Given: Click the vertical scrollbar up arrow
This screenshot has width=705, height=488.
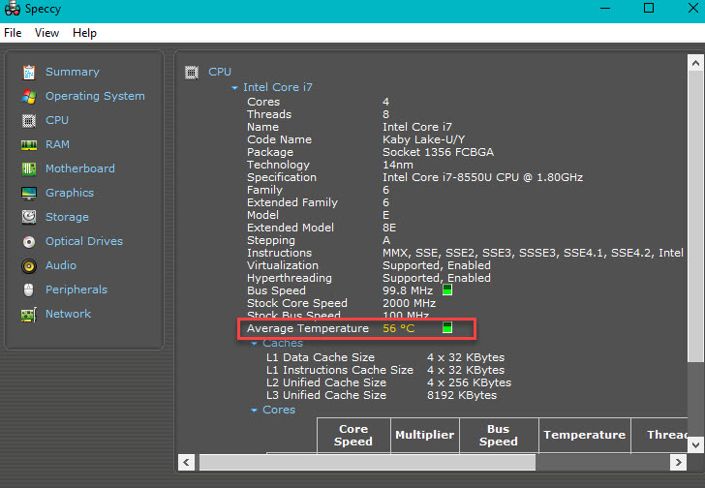Looking at the screenshot, I should pos(695,63).
